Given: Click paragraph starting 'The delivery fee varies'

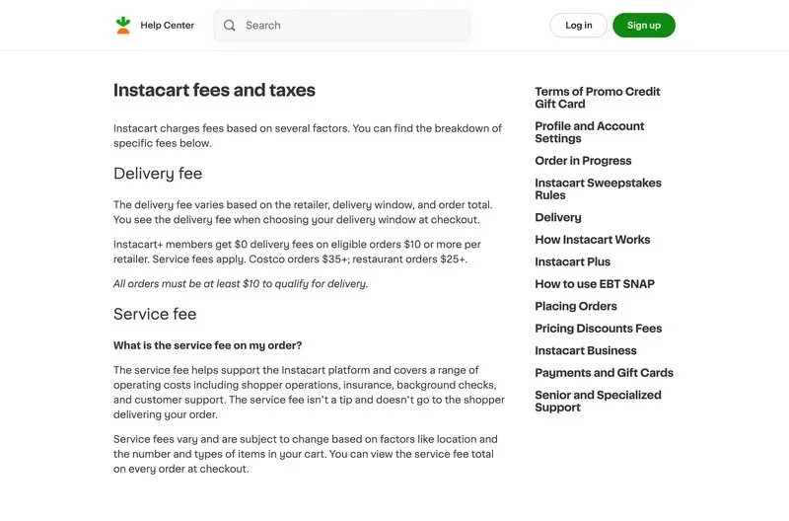Looking at the screenshot, I should click(x=303, y=212).
